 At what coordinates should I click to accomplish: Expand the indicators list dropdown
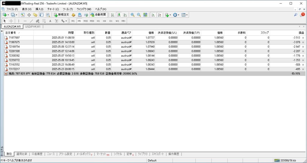[x=170, y=15]
